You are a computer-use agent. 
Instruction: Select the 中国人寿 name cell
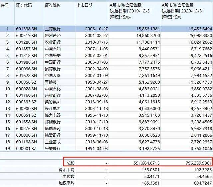53,76
